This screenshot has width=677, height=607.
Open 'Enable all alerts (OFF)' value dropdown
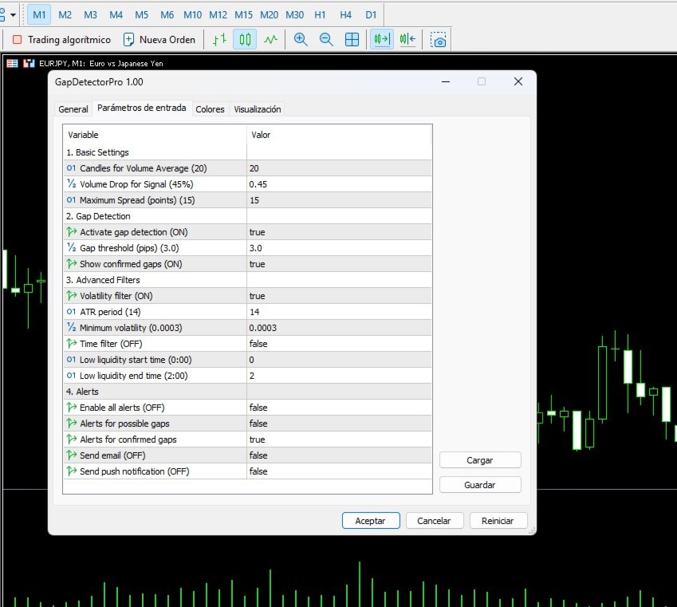pos(339,408)
